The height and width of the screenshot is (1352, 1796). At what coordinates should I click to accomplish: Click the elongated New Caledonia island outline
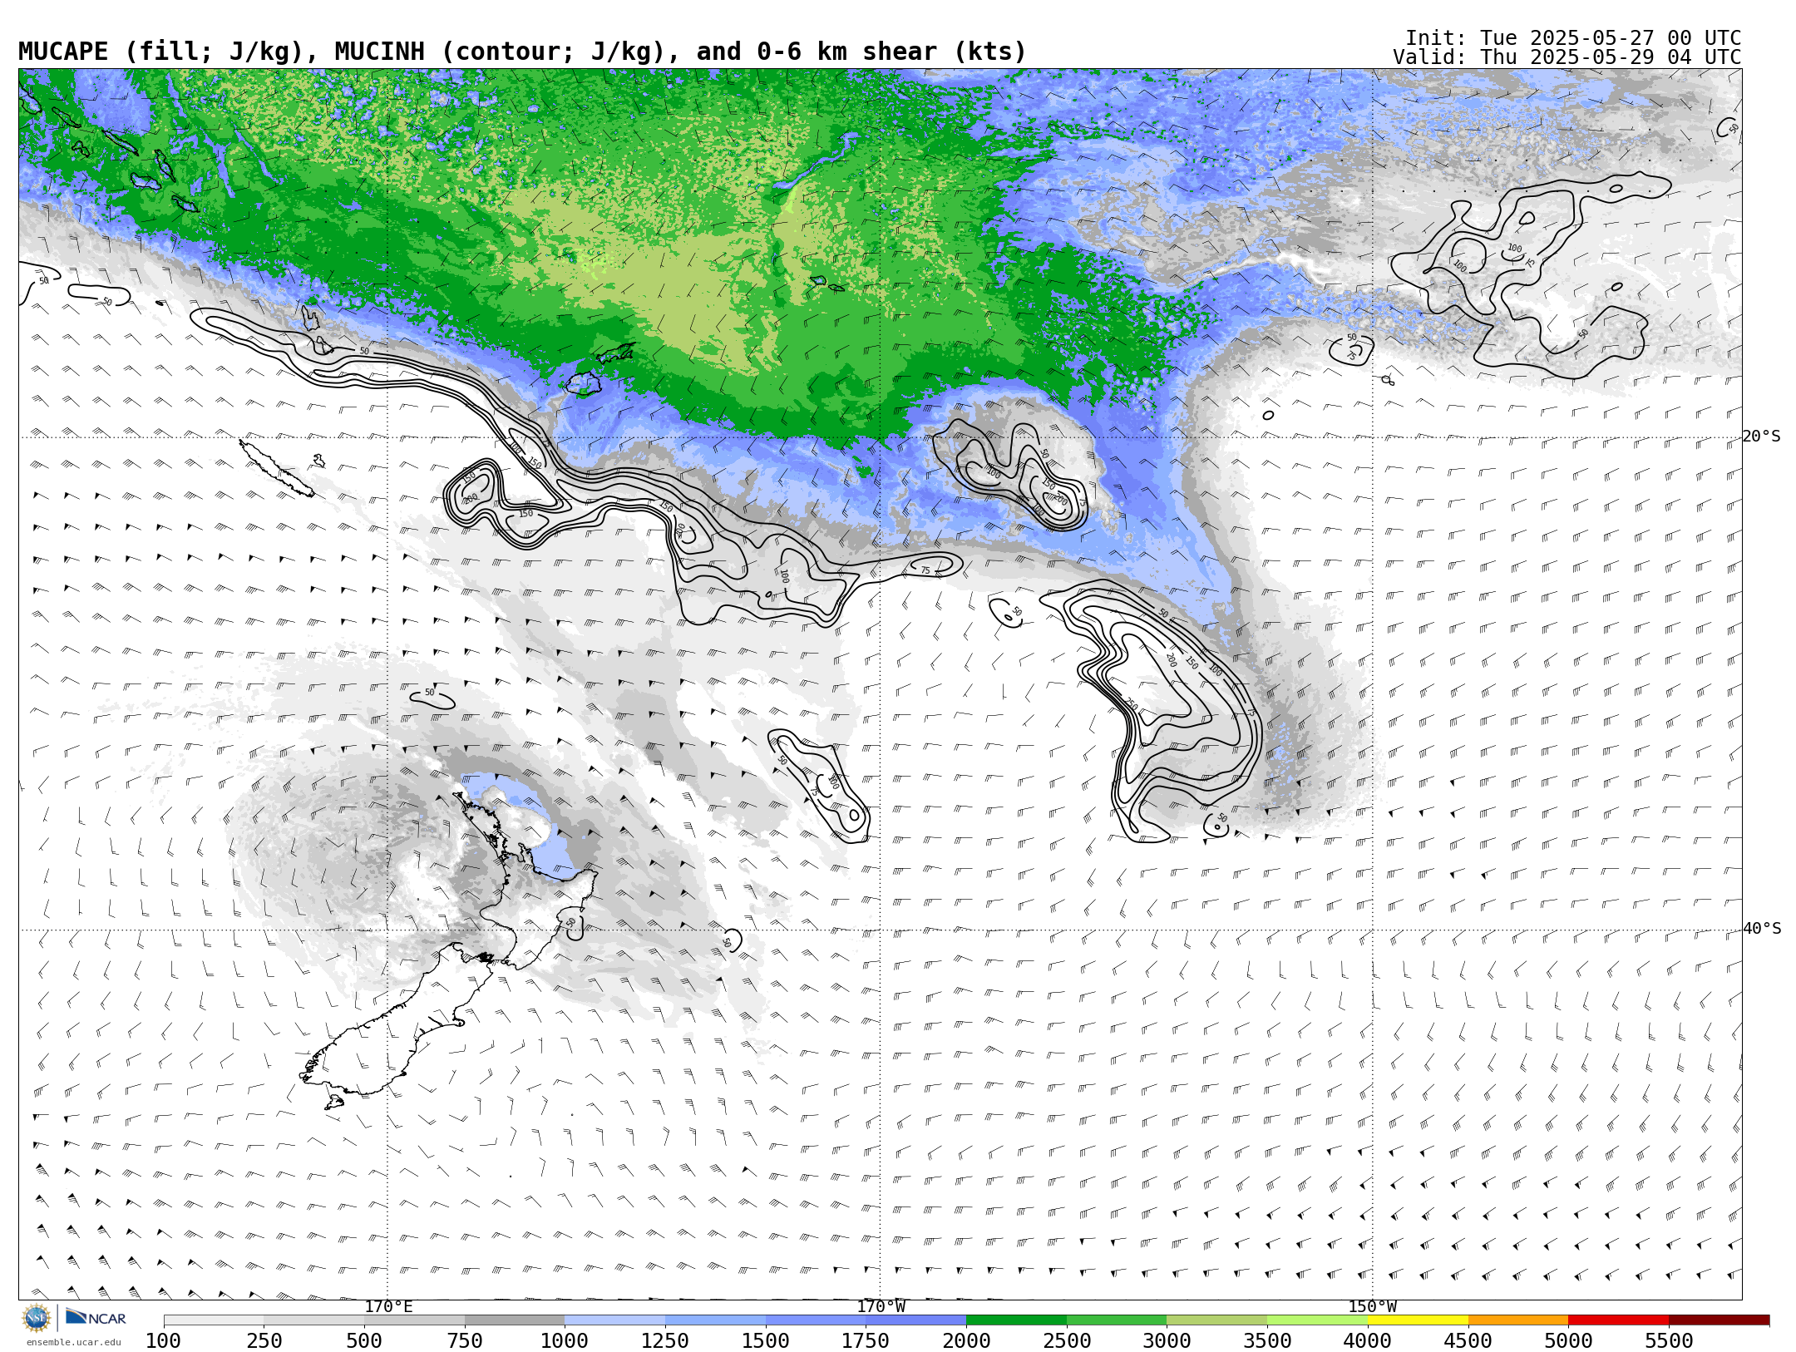276,468
